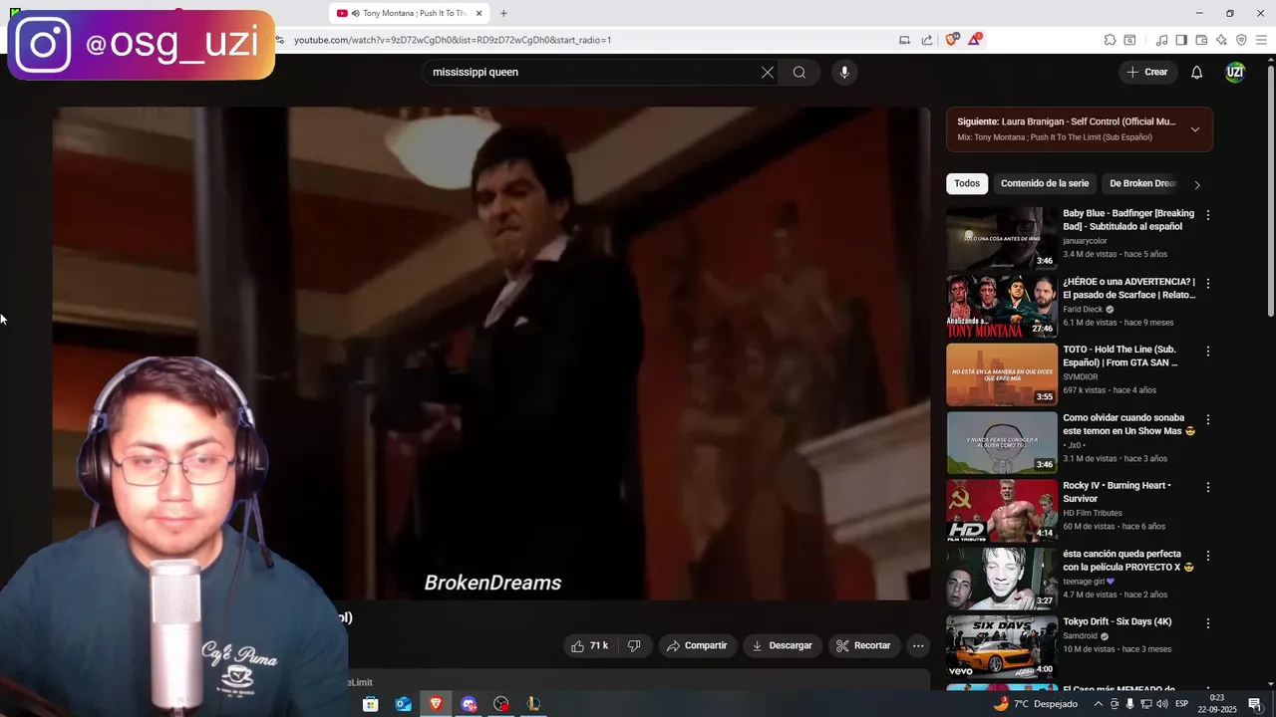Open the weather widget 7°C Despejado

(x=1035, y=704)
